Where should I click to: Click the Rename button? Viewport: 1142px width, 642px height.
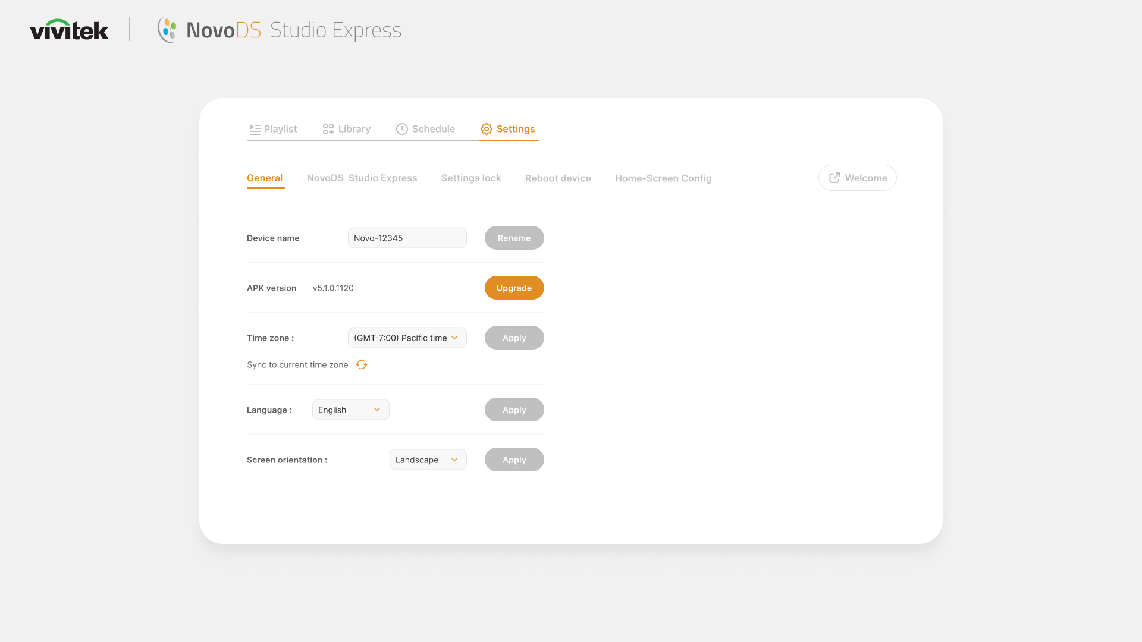coord(514,238)
